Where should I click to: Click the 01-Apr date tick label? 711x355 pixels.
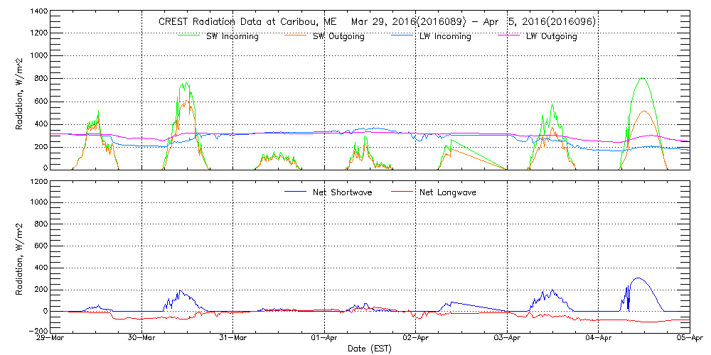tap(325, 339)
